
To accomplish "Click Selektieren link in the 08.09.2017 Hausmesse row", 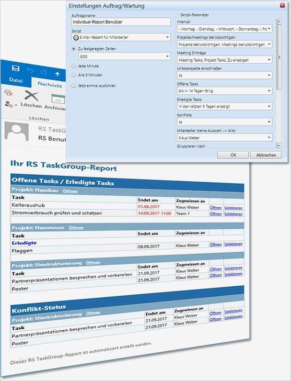I will point(233,244).
